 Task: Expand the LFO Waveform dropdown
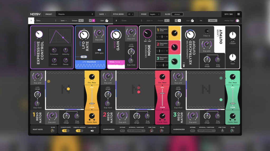(x=90, y=62)
